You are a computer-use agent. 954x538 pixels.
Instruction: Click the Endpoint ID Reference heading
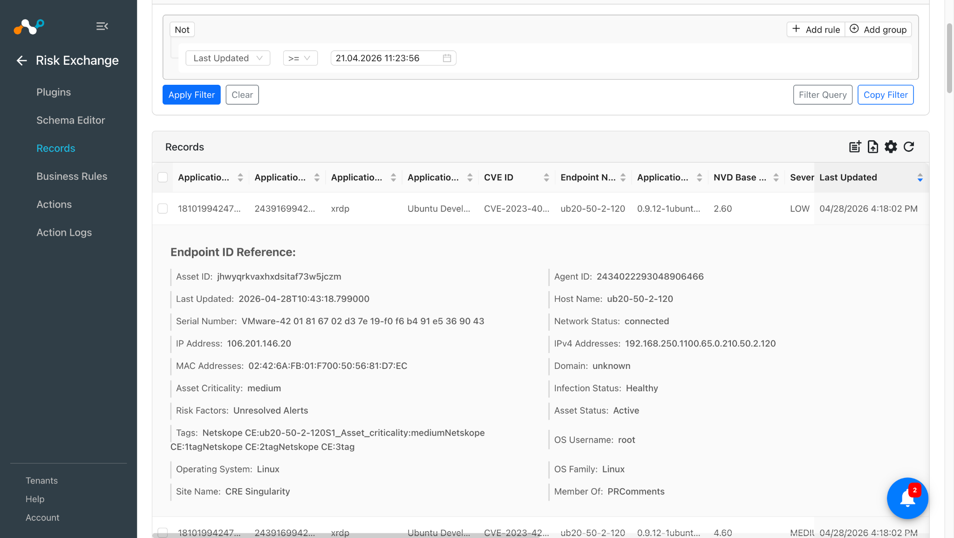pyautogui.click(x=233, y=252)
